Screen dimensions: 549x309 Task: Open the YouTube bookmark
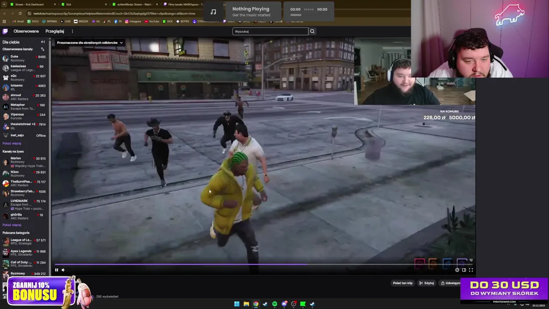[152, 21]
